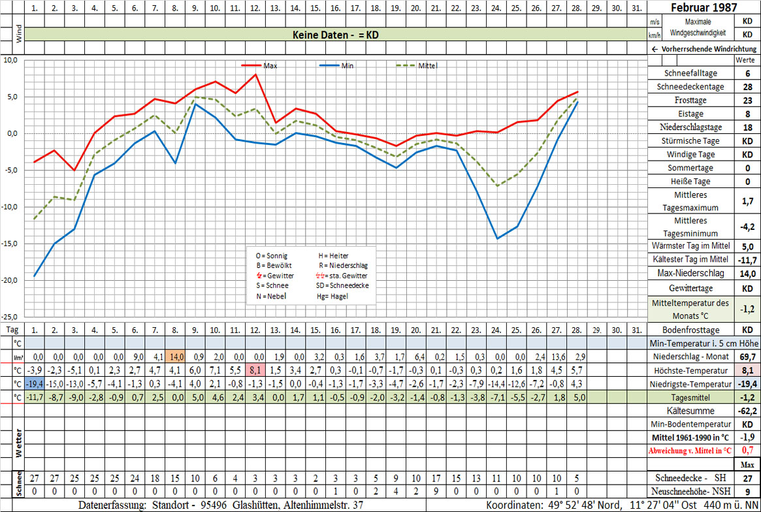
Task: Select the Mitteltemperatur des Monats green cell
Action: pos(689,308)
